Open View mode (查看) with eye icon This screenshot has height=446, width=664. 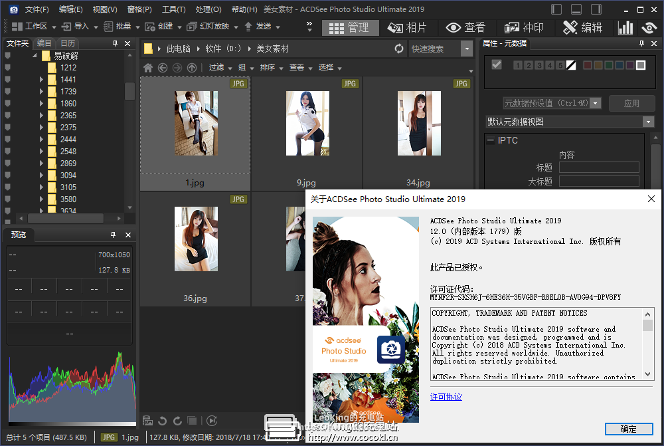tap(465, 27)
